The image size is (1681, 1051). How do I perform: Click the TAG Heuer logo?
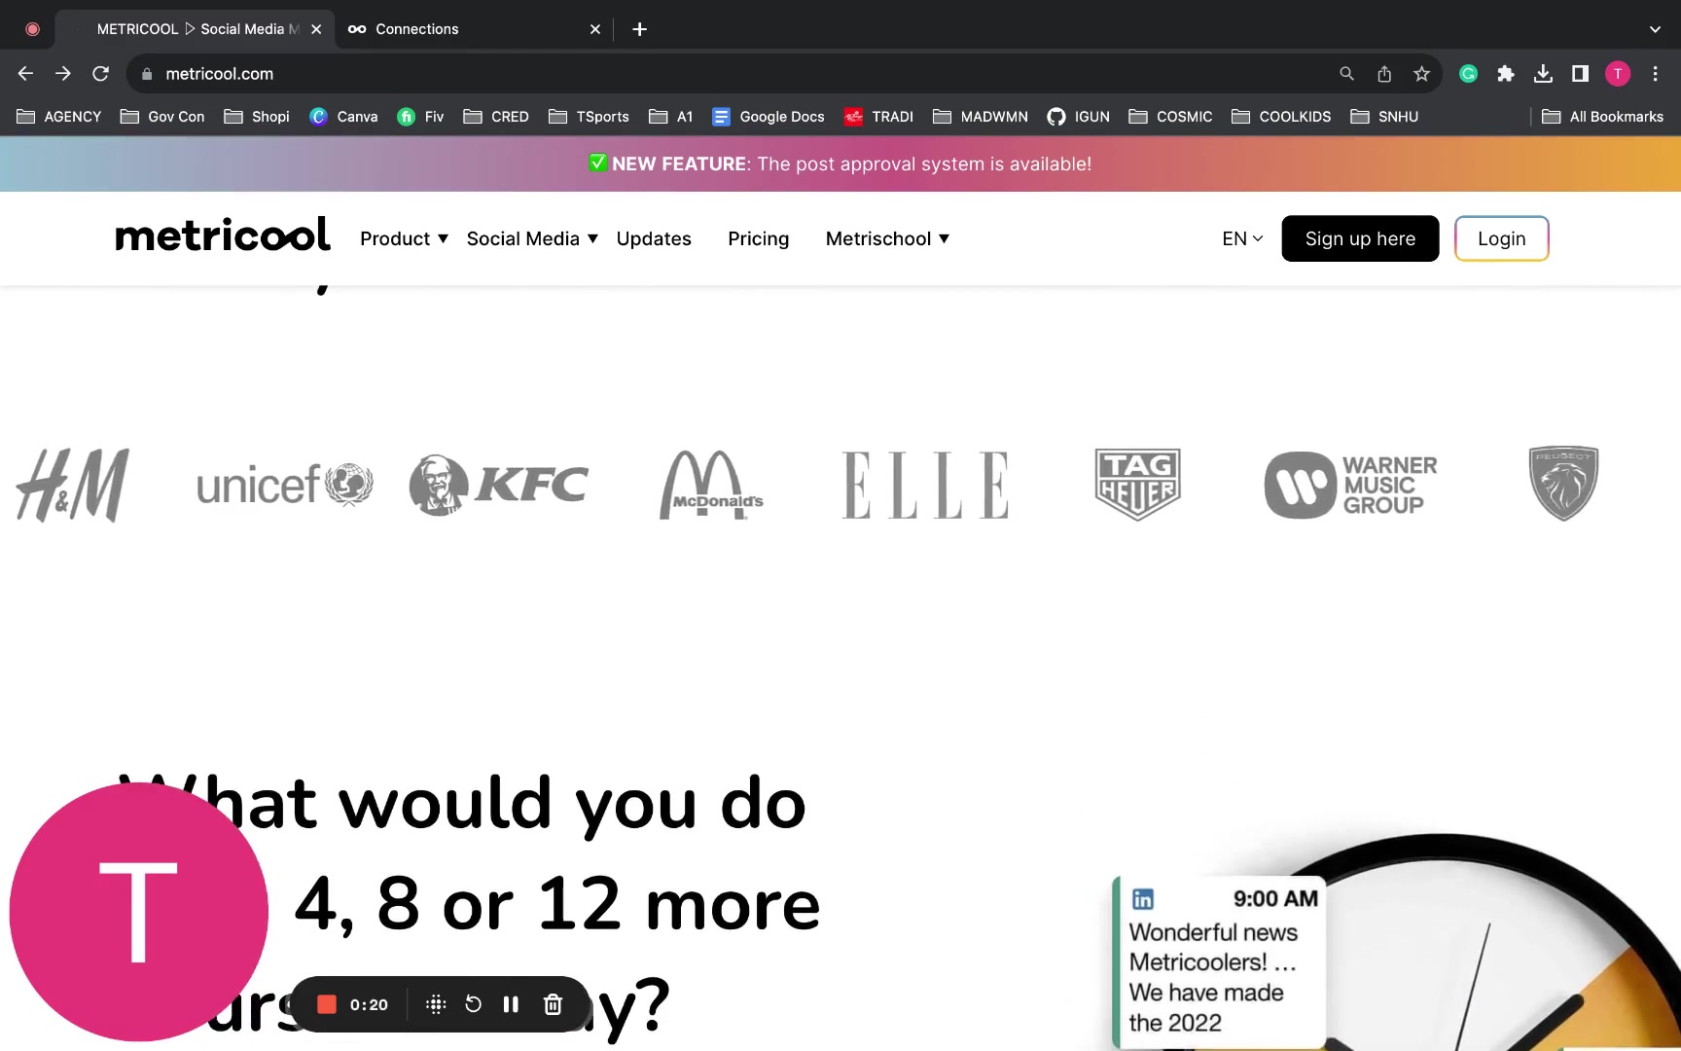(1137, 485)
